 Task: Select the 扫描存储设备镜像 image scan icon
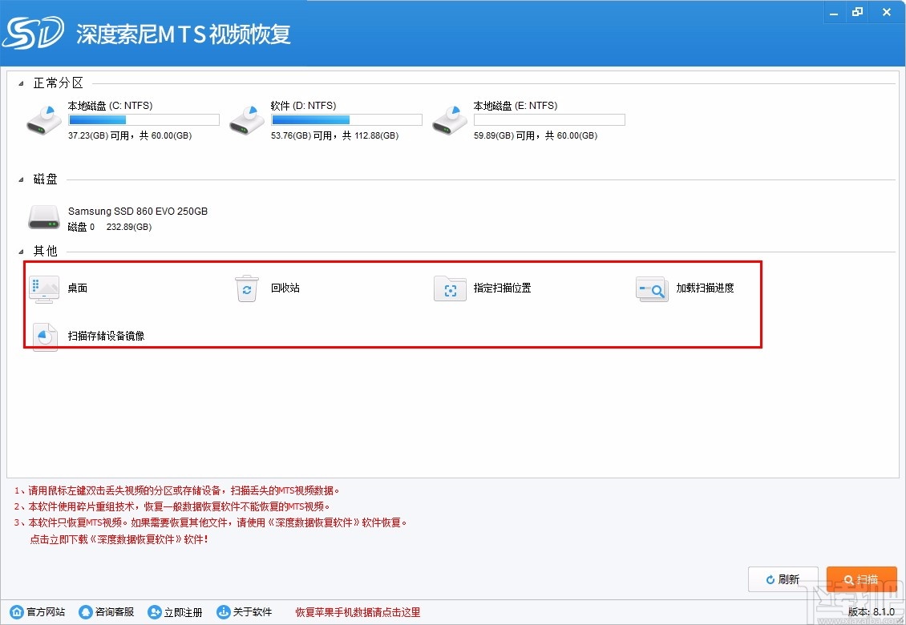tap(44, 336)
